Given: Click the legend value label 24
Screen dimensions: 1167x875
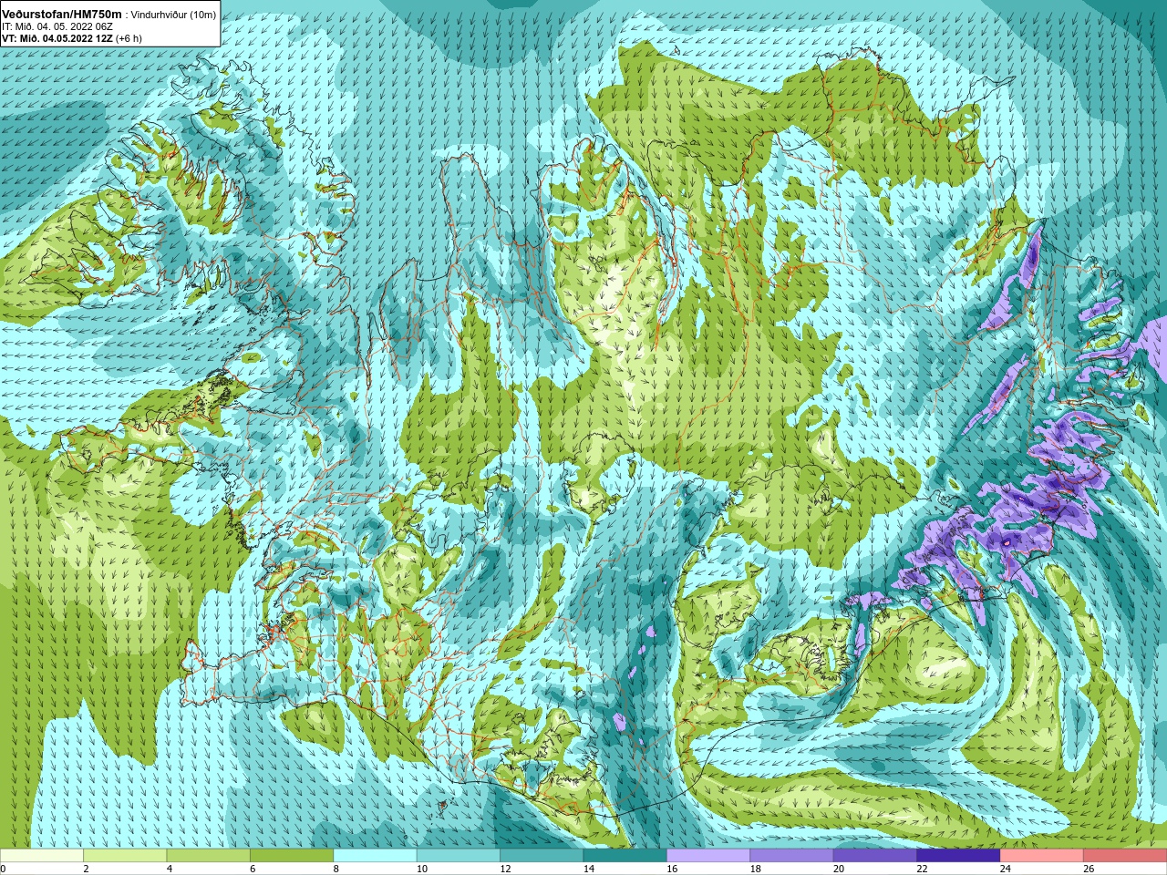Looking at the screenshot, I should pyautogui.click(x=1006, y=869).
